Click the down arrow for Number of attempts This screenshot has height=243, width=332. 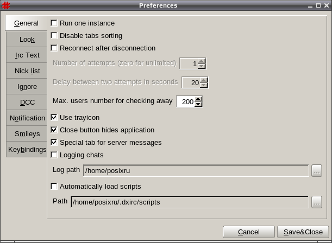pyautogui.click(x=202, y=66)
